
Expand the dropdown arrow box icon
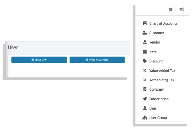click(x=171, y=9)
